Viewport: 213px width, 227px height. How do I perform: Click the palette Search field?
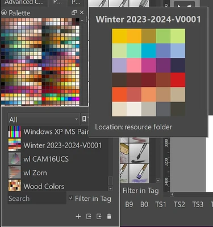click(x=37, y=199)
